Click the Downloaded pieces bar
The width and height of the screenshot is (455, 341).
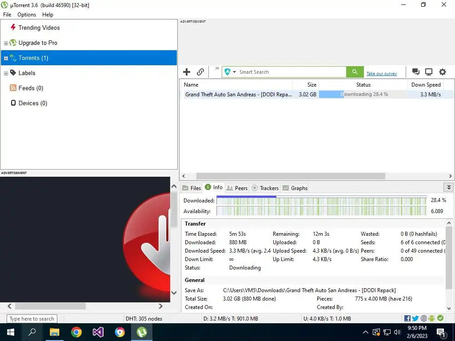tap(322, 200)
